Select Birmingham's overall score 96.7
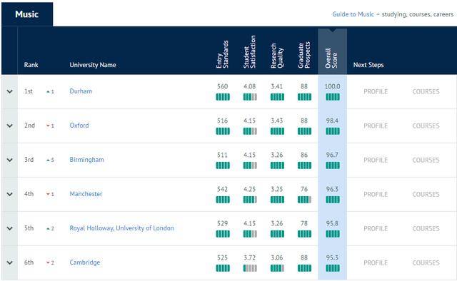The image size is (457, 281). coord(332,155)
